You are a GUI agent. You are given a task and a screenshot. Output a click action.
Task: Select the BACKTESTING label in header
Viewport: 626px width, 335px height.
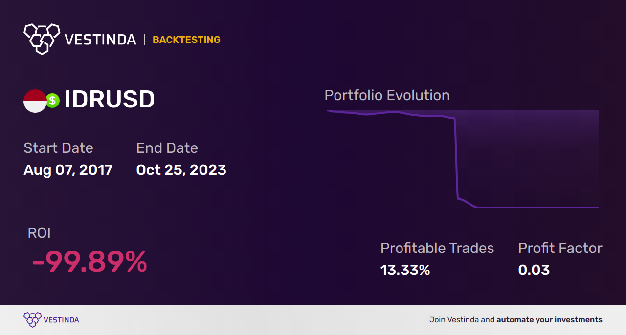click(x=186, y=40)
